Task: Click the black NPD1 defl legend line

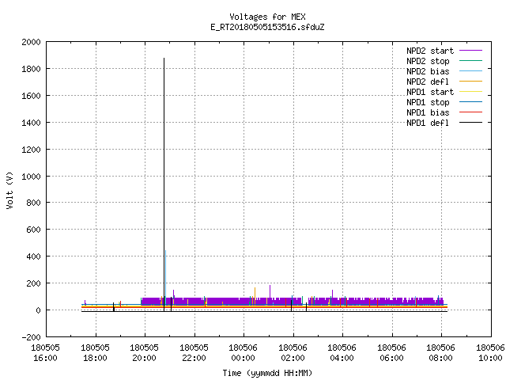Action: tap(470, 123)
